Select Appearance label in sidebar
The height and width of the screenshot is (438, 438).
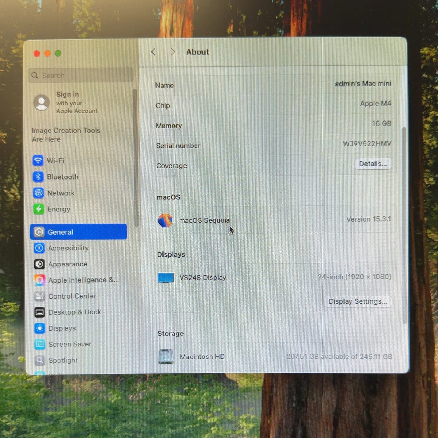pyautogui.click(x=68, y=264)
